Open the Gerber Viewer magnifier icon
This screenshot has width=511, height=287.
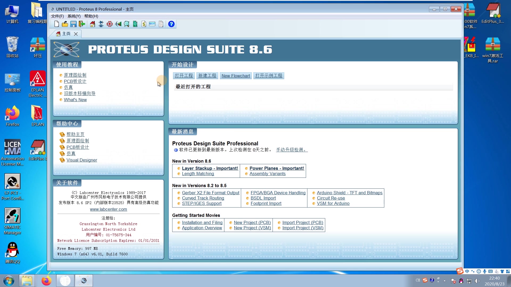(x=127, y=24)
